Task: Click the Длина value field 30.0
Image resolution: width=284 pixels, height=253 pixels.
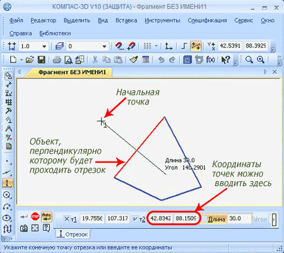Action: (x=239, y=218)
